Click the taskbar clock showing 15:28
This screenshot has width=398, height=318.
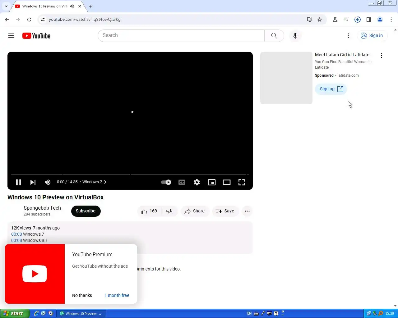pos(390,314)
